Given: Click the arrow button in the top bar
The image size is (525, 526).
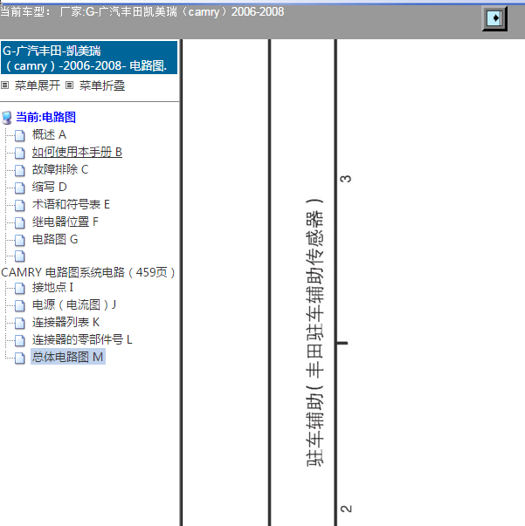Looking at the screenshot, I should coord(494,18).
